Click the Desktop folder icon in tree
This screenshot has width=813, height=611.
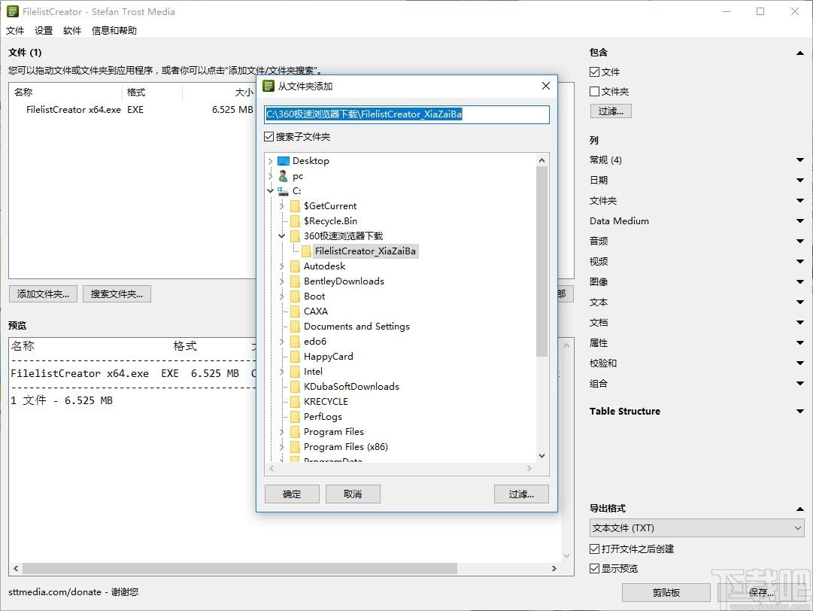pyautogui.click(x=283, y=161)
